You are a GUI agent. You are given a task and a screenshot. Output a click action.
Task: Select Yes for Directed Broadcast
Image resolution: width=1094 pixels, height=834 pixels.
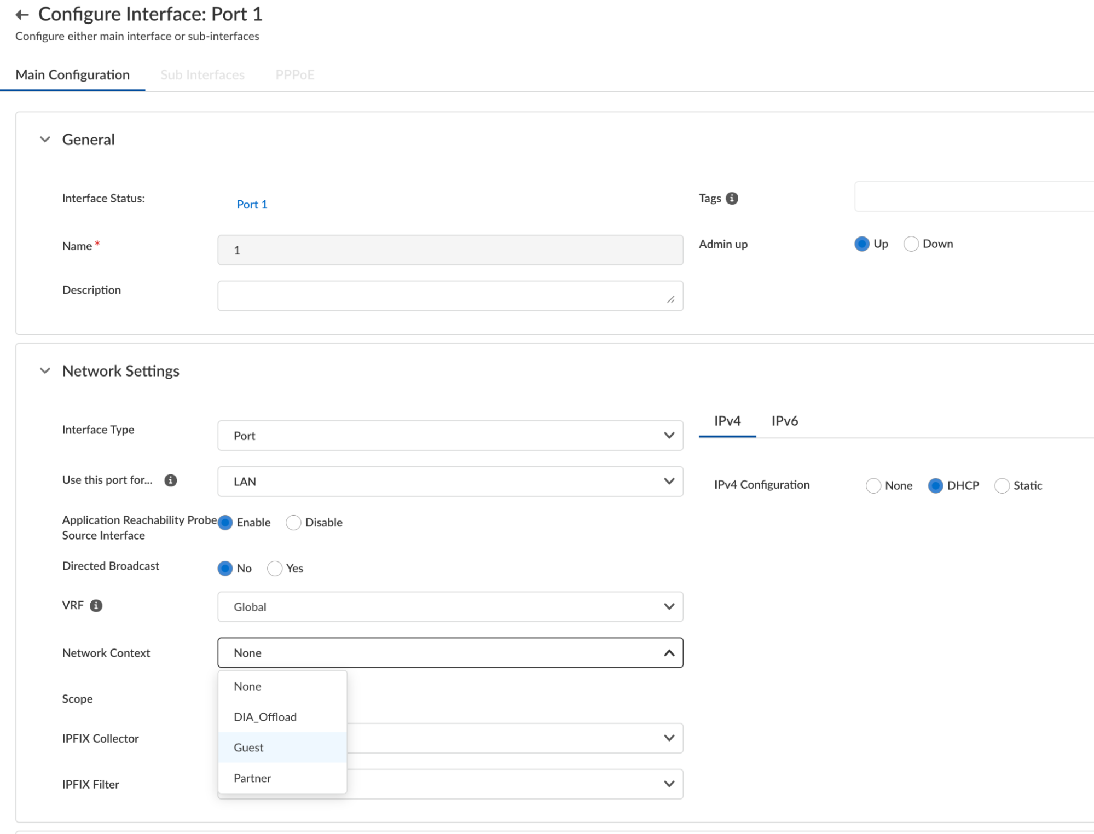[275, 569]
